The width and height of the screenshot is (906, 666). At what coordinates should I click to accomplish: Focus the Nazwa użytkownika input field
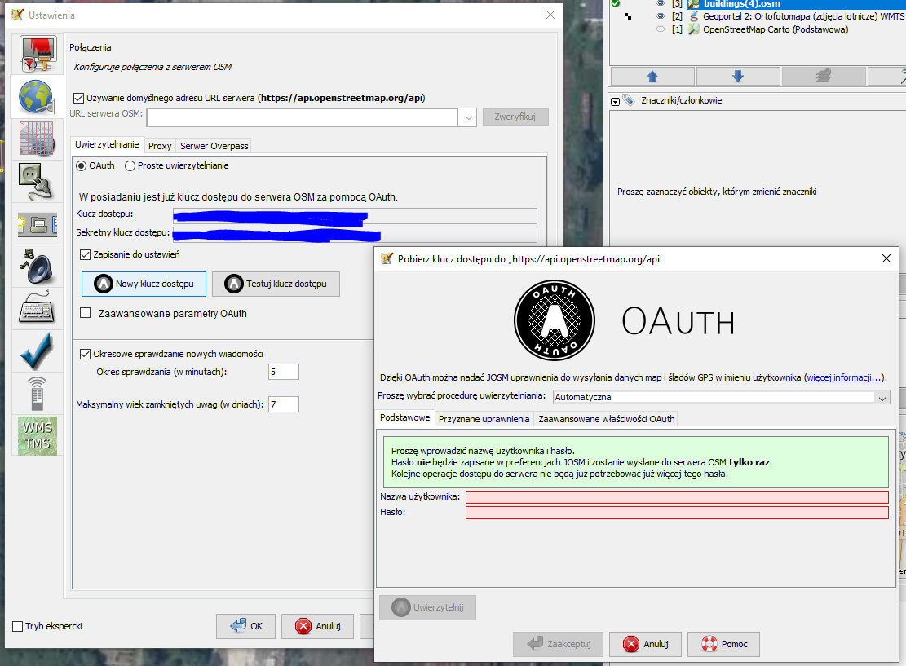(x=677, y=497)
